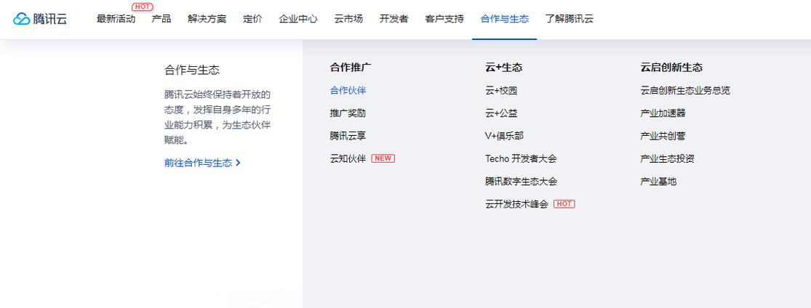811x308 pixels.
Task: Open the 云市场 menu item
Action: (x=348, y=19)
